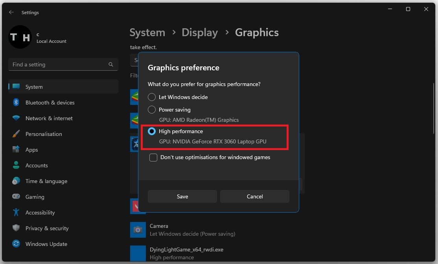Screen dimensions: 438x264
Task: Select the Camera app entry
Action: [217, 230]
